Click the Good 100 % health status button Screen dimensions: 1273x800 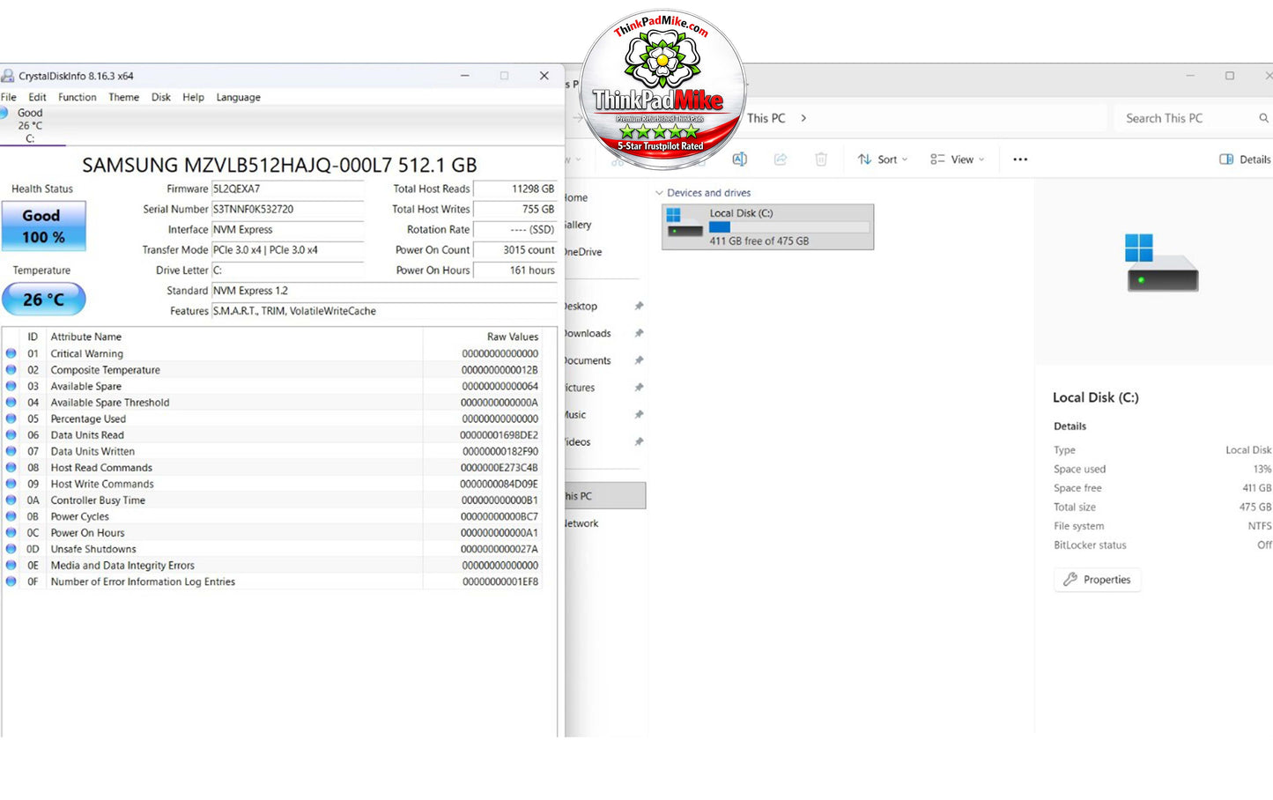click(x=43, y=226)
